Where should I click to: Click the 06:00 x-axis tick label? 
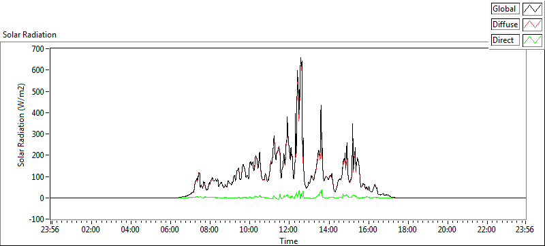point(170,230)
